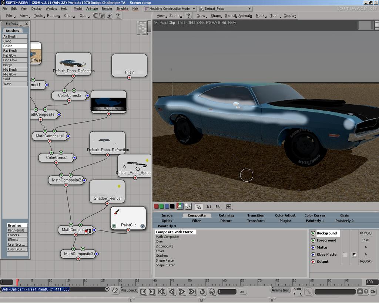Screen dimensions: 379x303
Task: Click the script editor scroll icon
Action: tap(115, 290)
